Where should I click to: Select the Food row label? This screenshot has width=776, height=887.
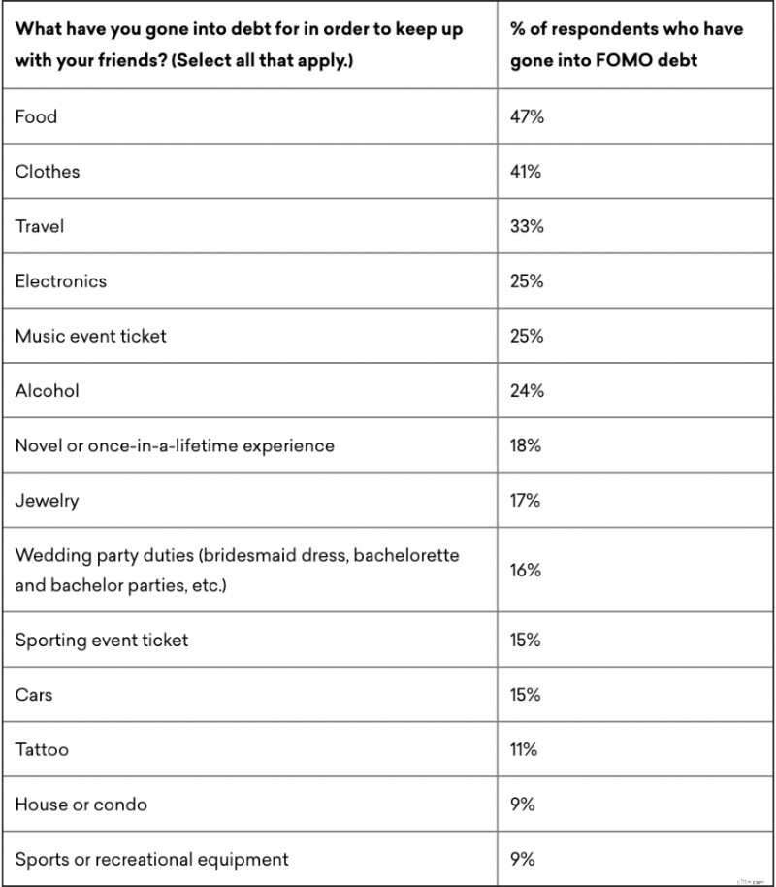pos(36,116)
